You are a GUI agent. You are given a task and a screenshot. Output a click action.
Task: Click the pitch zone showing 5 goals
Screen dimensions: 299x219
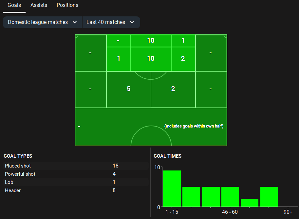pyautogui.click(x=129, y=89)
